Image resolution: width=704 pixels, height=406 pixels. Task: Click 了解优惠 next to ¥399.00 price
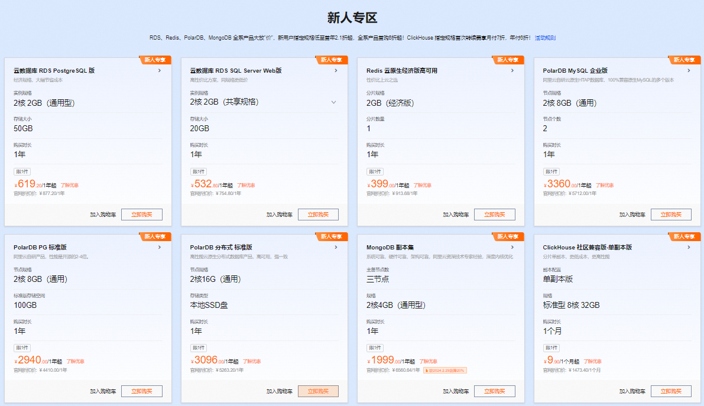(423, 185)
